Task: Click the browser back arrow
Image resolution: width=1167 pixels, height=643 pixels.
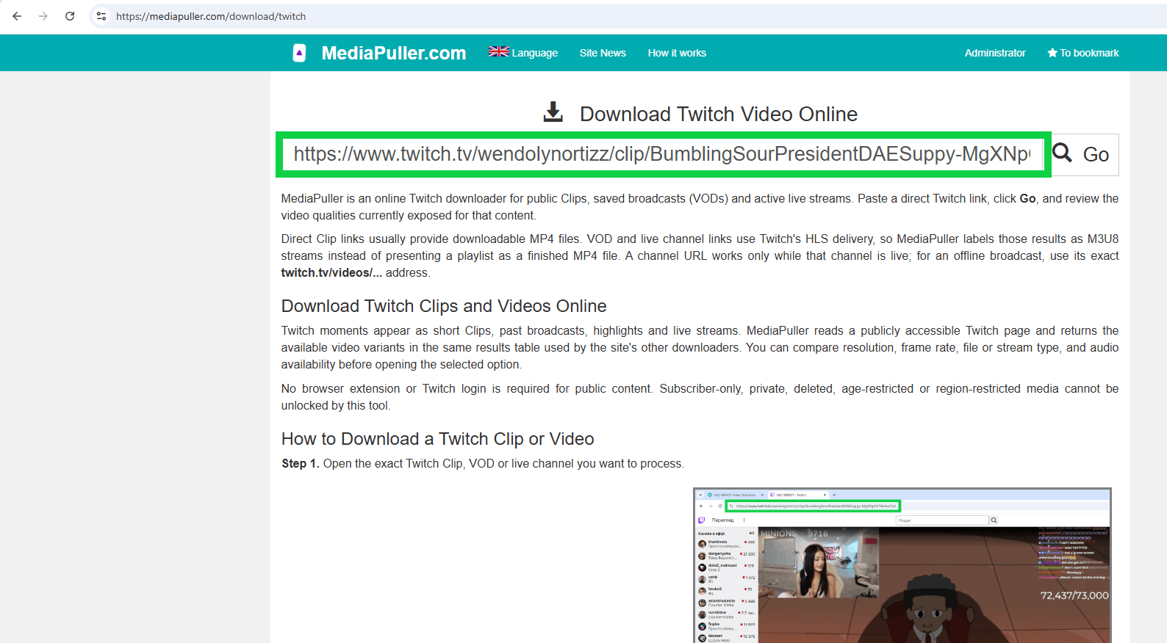Action: pyautogui.click(x=17, y=16)
